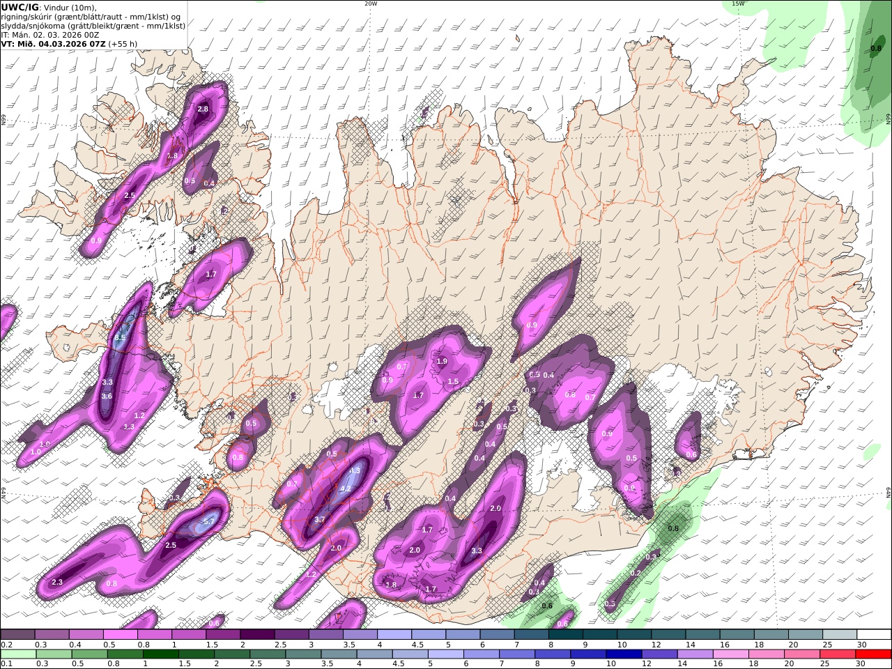This screenshot has width=892, height=669.
Task: Click the '3.6' precipitation value on map
Action: point(107,397)
